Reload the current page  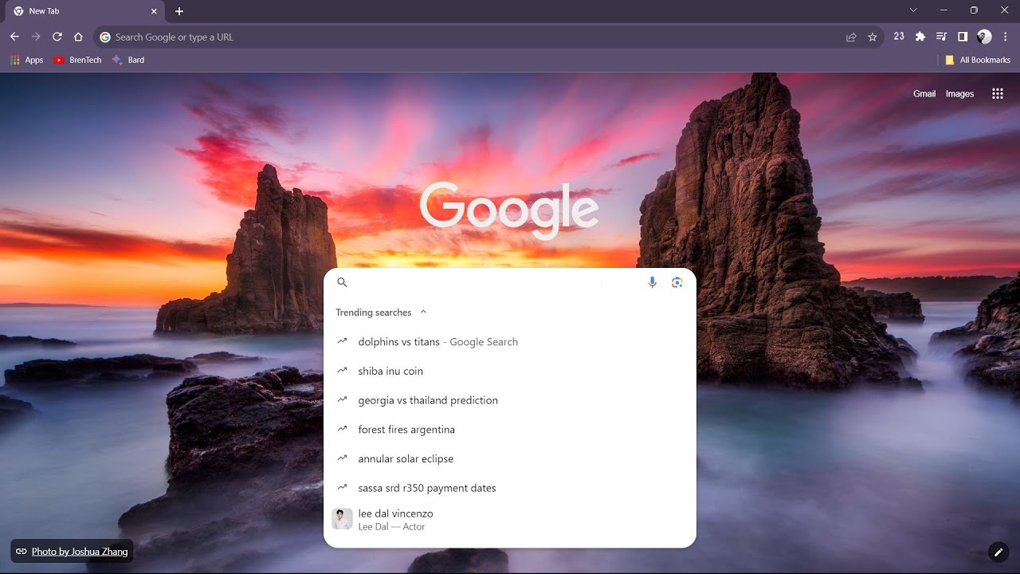click(x=57, y=37)
